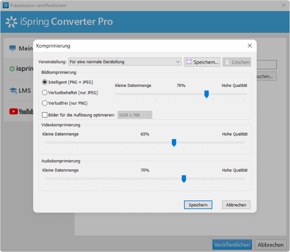
Task: Click the monitor icon beside Mein tab
Action: pos(12,48)
